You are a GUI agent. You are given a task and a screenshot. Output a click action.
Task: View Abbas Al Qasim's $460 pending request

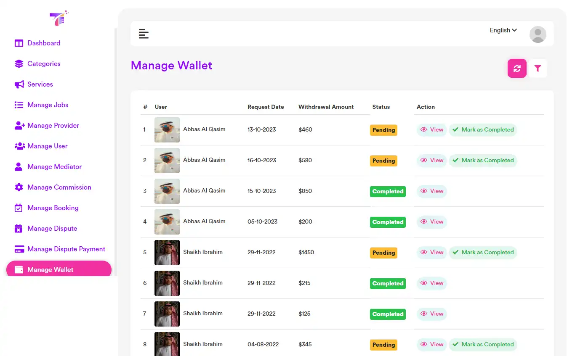coord(431,130)
